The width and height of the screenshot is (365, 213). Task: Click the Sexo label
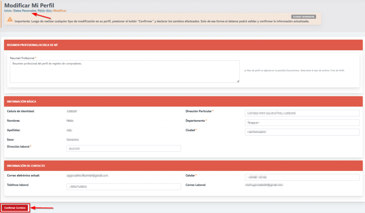click(x=10, y=140)
